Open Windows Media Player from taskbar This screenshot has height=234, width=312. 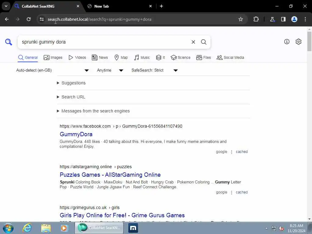pyautogui.click(x=65, y=228)
